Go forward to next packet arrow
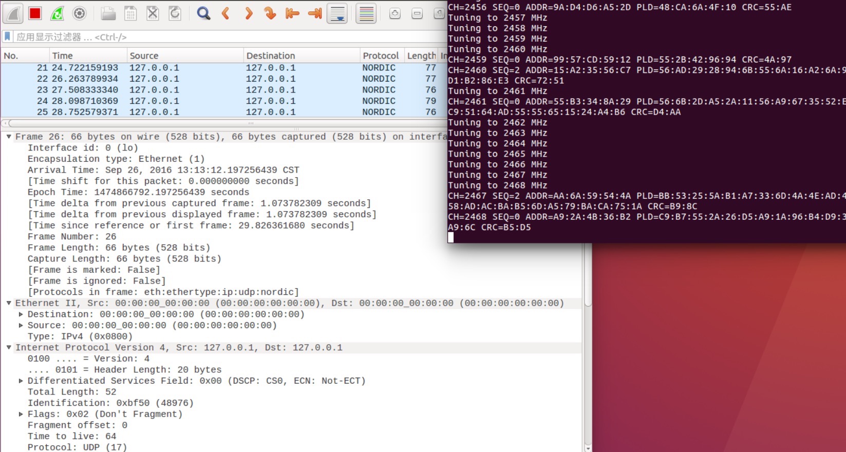This screenshot has width=846, height=452. point(248,13)
